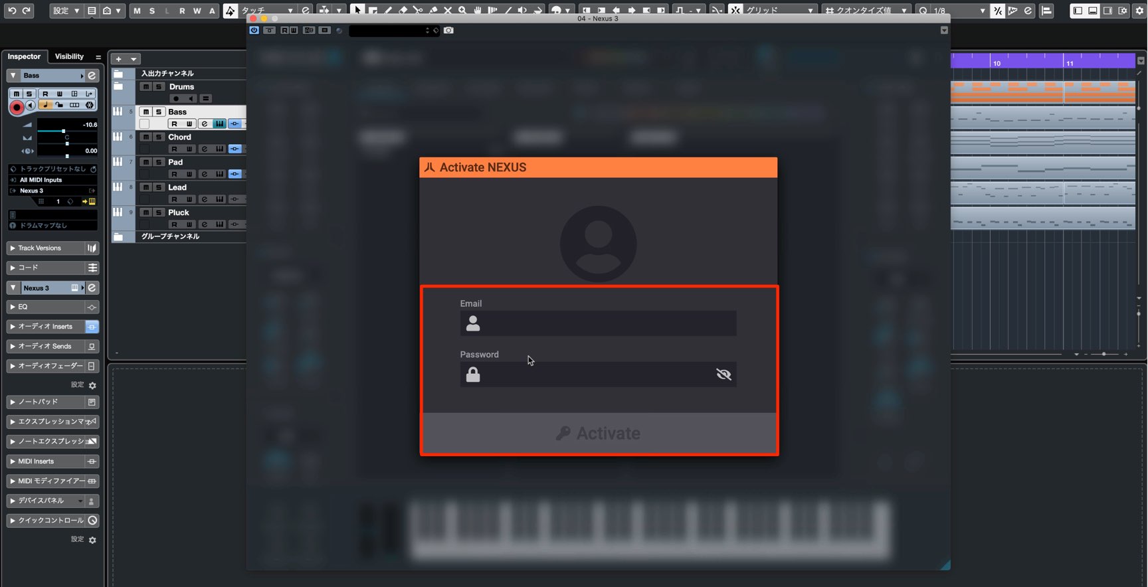Open Chord track channel settings e icon
Image resolution: width=1148 pixels, height=587 pixels.
point(205,149)
